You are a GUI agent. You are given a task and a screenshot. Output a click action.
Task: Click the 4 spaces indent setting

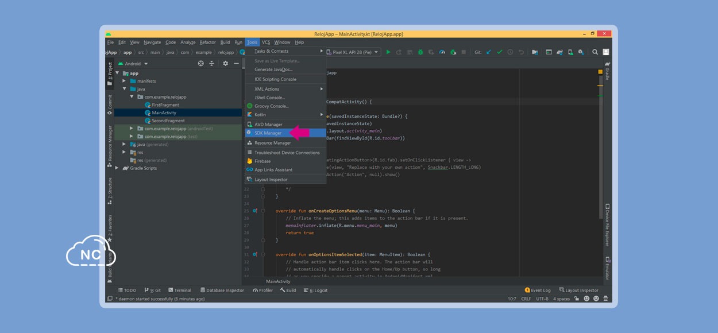562,299
